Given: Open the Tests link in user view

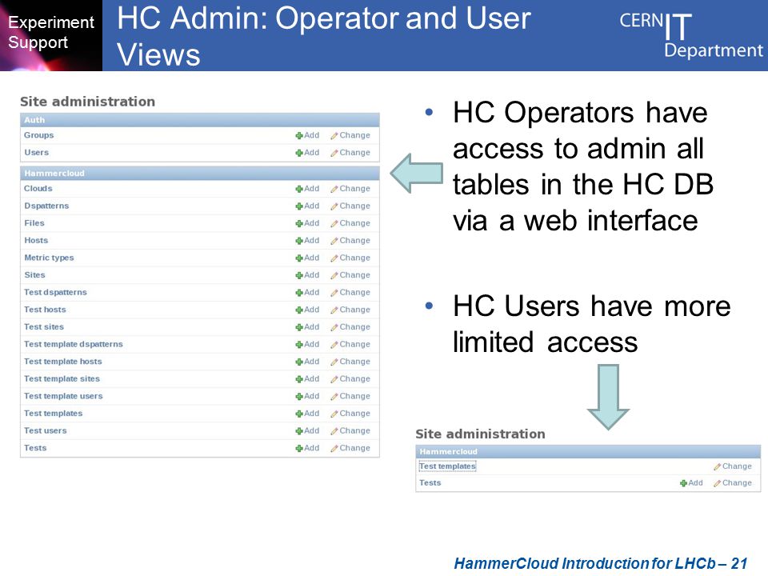Looking at the screenshot, I should point(430,483).
